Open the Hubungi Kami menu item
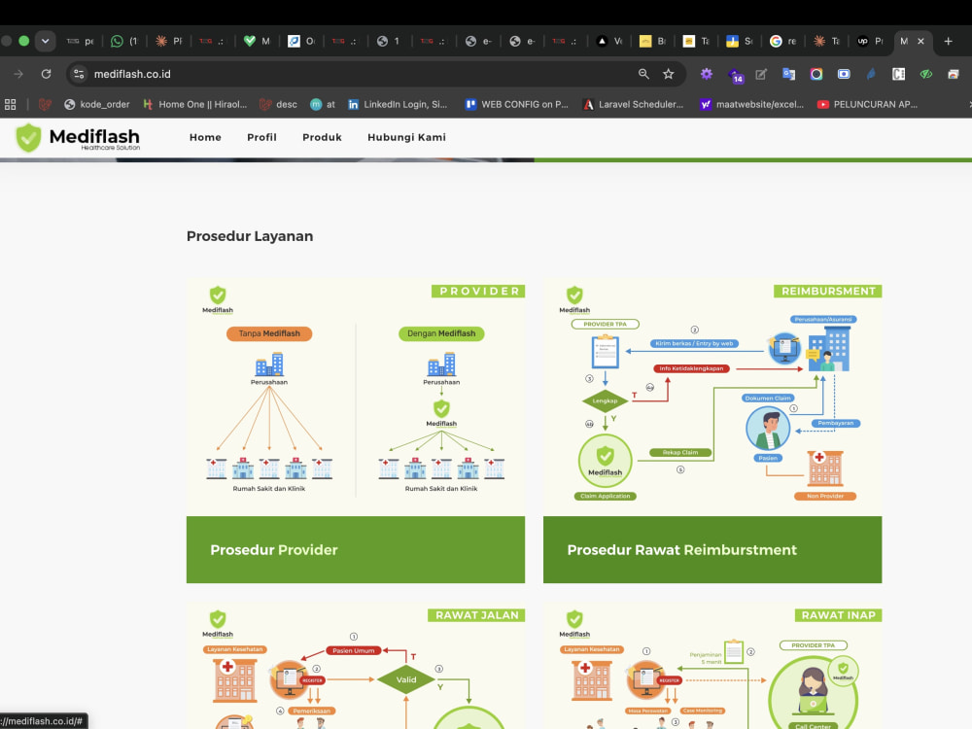 coord(406,137)
